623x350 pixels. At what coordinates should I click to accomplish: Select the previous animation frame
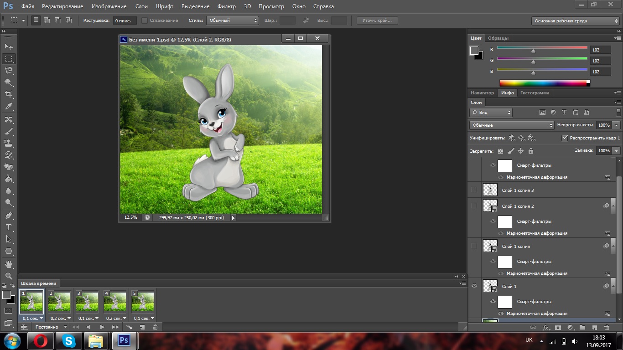click(88, 327)
